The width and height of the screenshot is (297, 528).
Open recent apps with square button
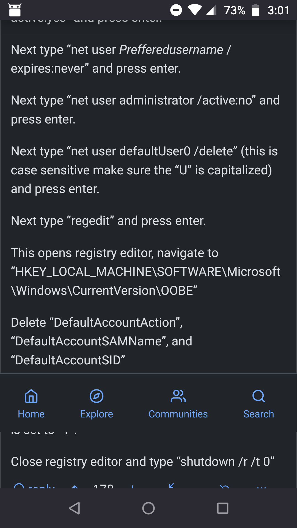pyautogui.click(x=223, y=508)
